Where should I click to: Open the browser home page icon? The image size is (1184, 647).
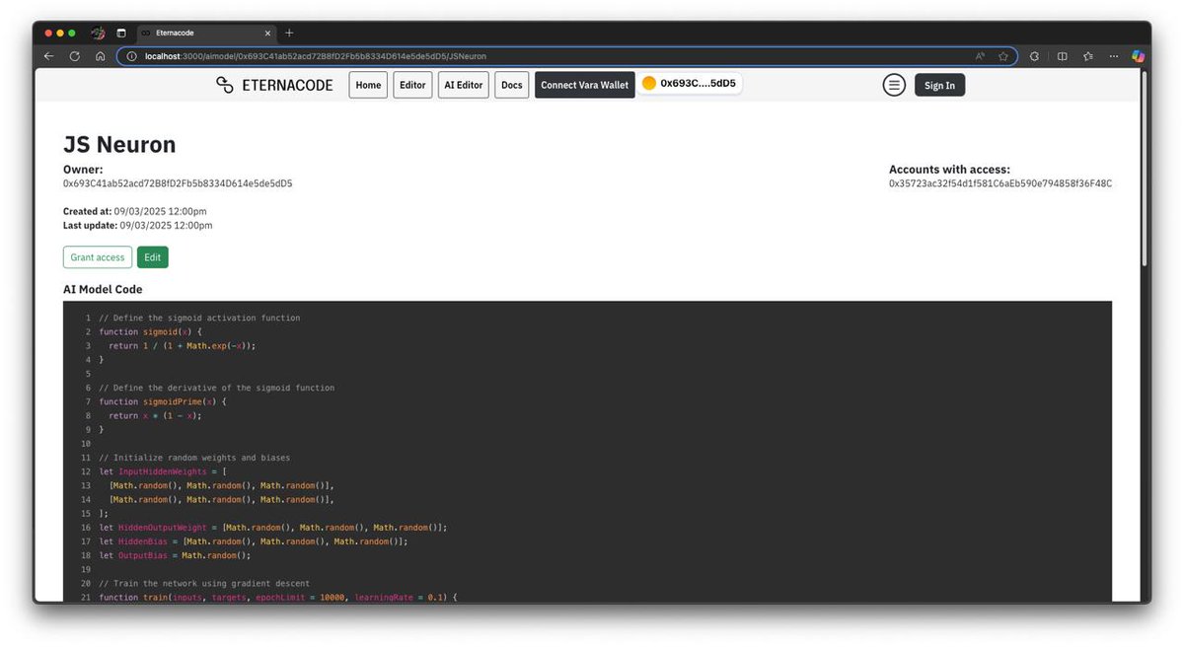tap(100, 56)
